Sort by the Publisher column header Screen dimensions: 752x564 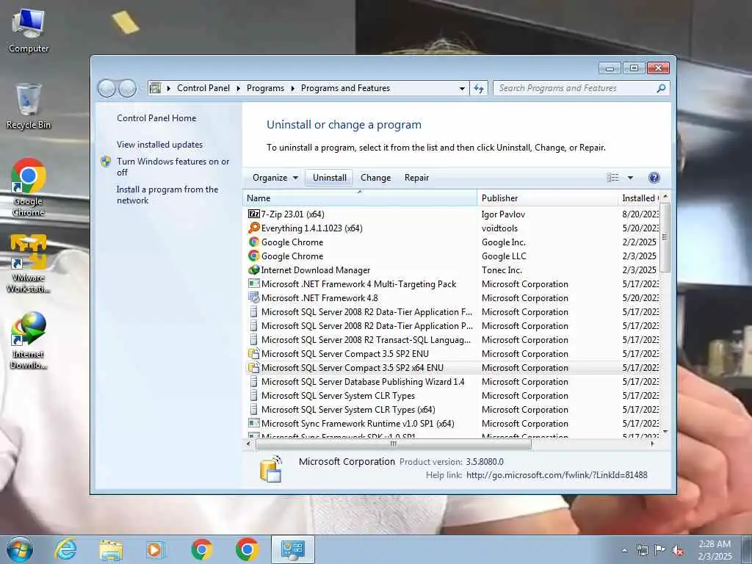pos(547,198)
